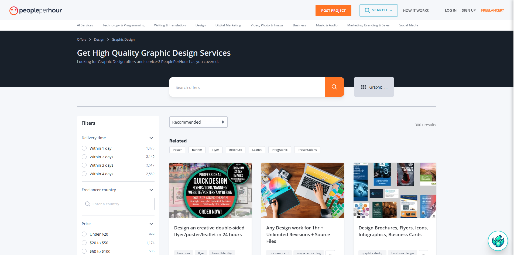Click the Freelancer? link
This screenshot has width=514, height=255.
coord(492,11)
